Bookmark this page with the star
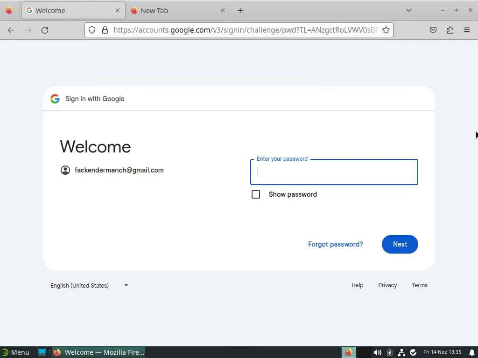This screenshot has width=478, height=358. (386, 30)
